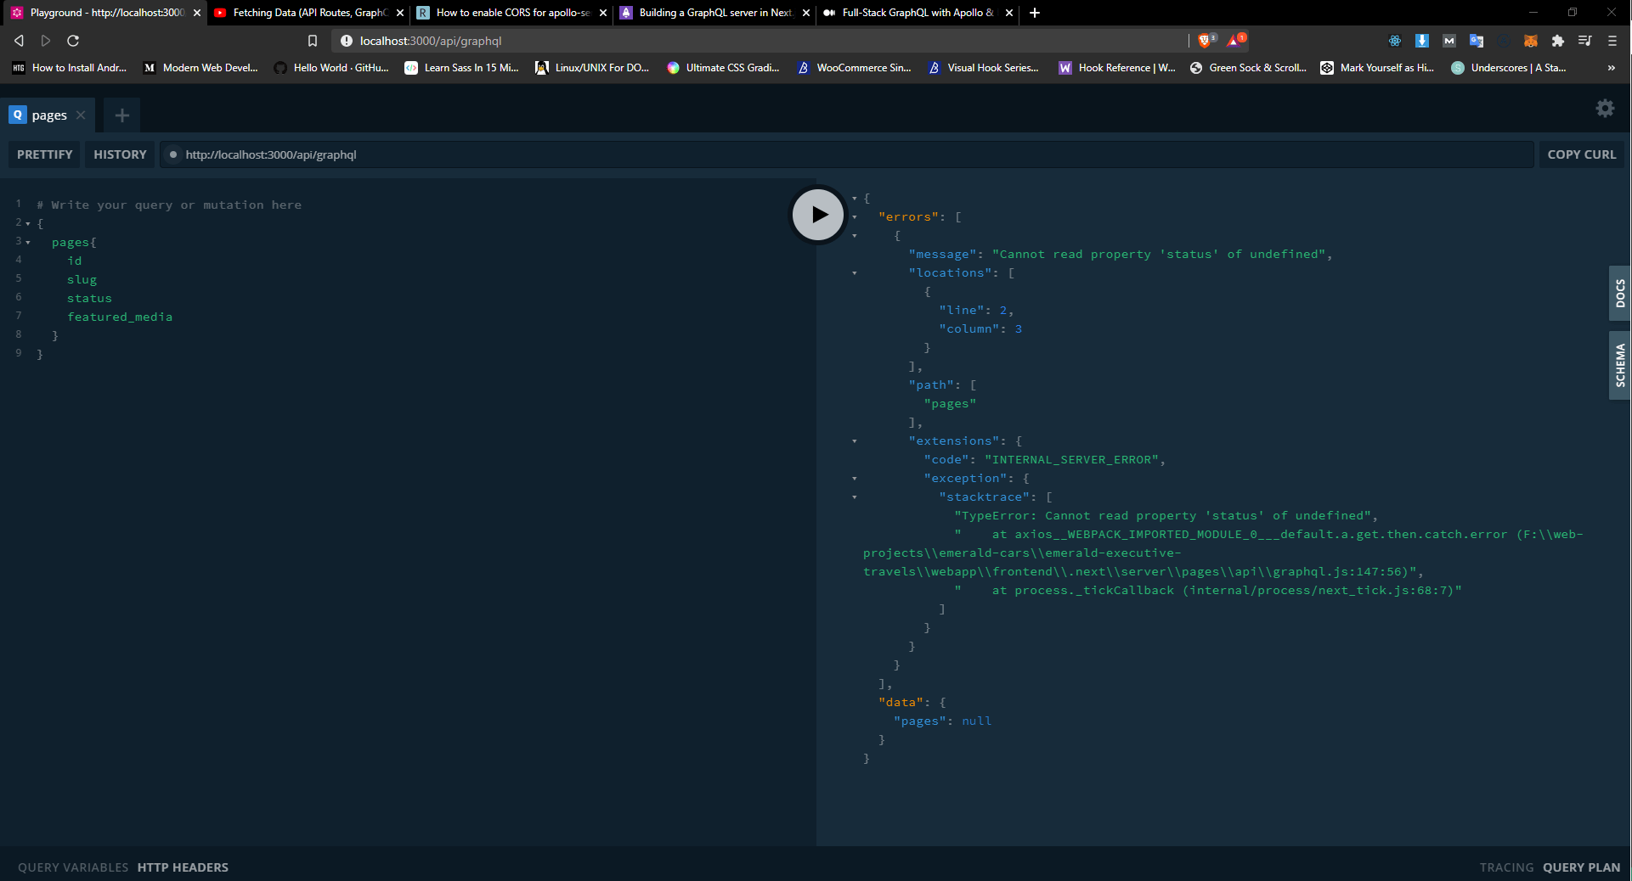Add a new Playground tab

click(122, 115)
